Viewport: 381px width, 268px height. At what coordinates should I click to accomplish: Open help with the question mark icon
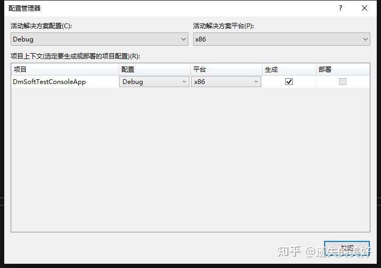[x=341, y=9]
